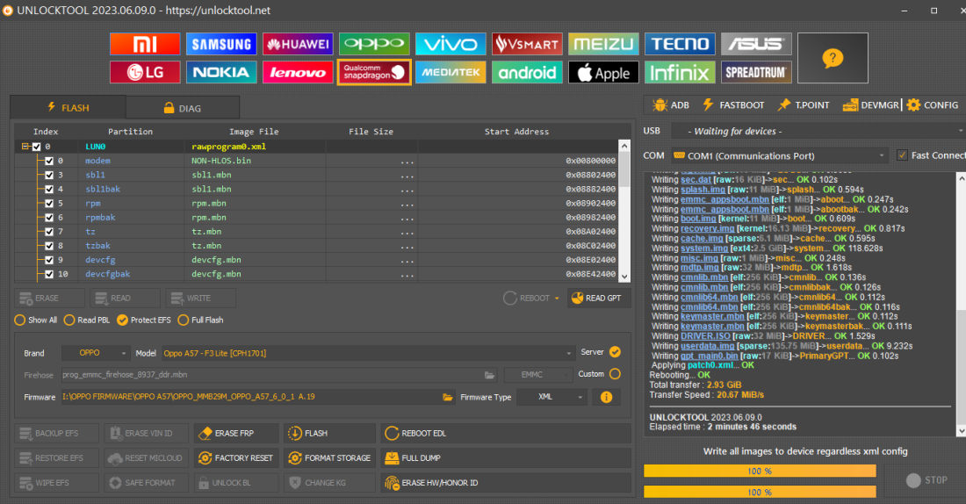Click the REBOOT EDL button

click(506, 433)
